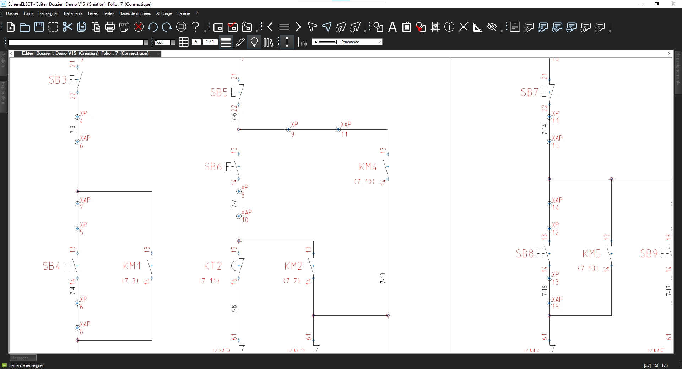
Task: Toggle the grid display icon
Action: click(184, 42)
